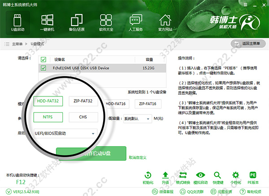Open the 官方网站 home icon
Screen dimensions: 269x196
point(165,23)
